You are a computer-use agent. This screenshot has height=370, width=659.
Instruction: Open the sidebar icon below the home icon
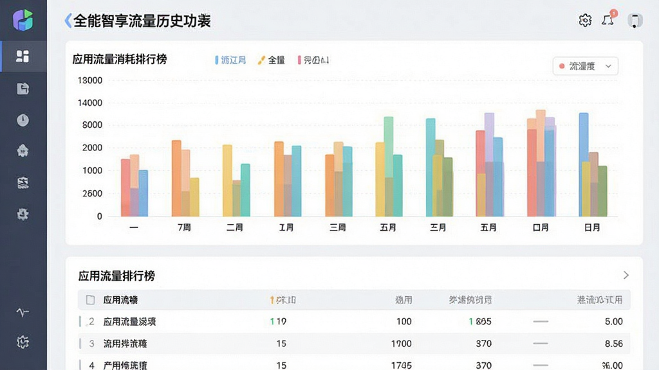(x=23, y=182)
